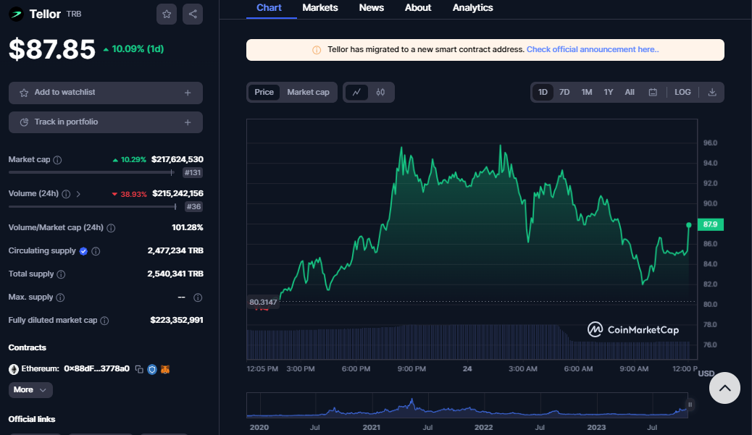Expand the More contracts dropdown
752x435 pixels.
point(30,390)
